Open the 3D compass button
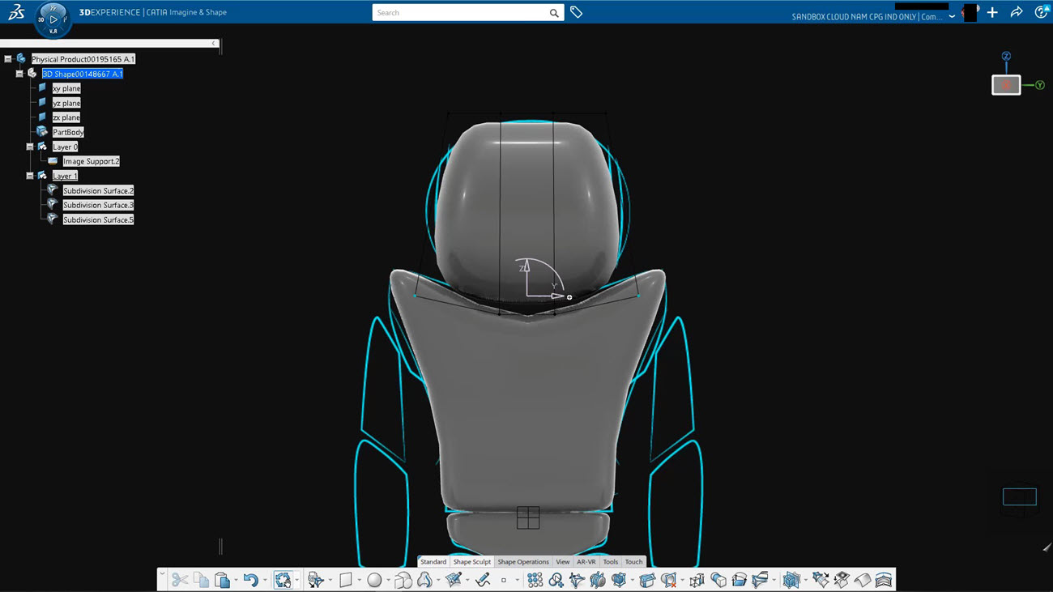Viewport: 1053px width, 592px height. pyautogui.click(x=53, y=19)
